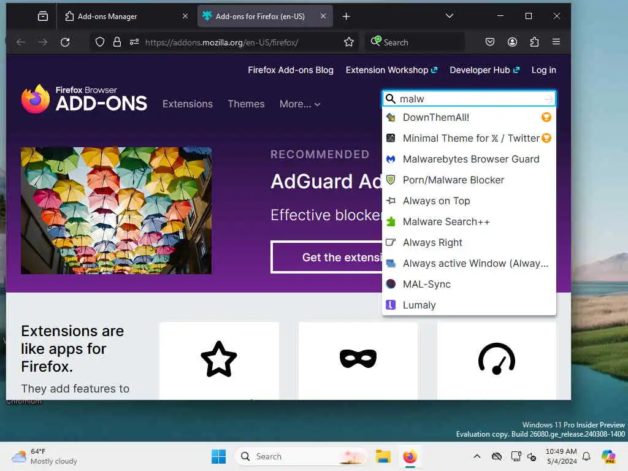Screen dimensions: 628x471
Task: Click the AdGuard heading text
Action: (326, 182)
